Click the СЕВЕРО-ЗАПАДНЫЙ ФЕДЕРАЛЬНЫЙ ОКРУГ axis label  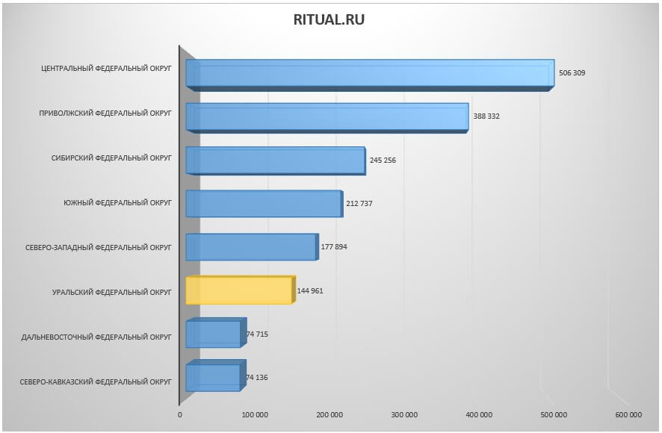(99, 247)
